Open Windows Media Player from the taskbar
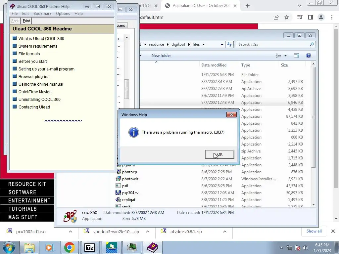This screenshot has width=339, height=254. [x=49, y=247]
